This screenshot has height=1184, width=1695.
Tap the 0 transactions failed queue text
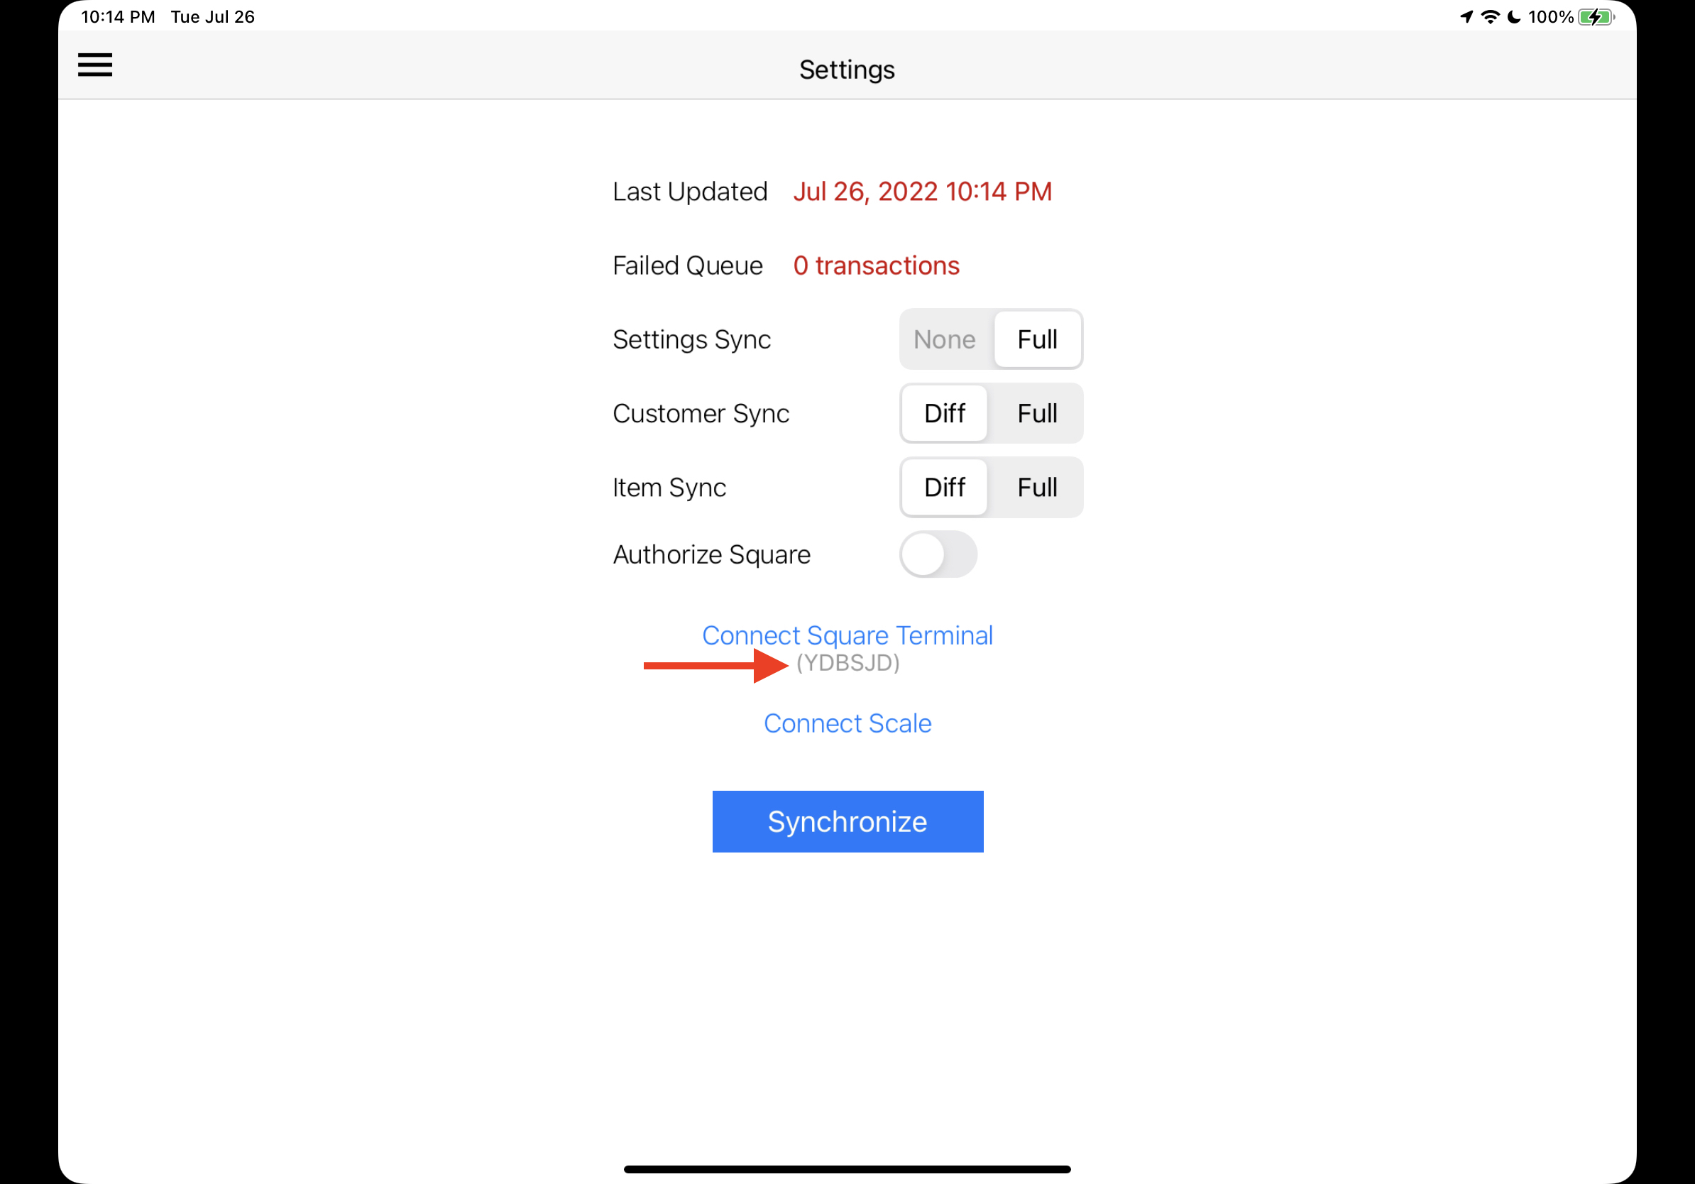[x=876, y=265]
